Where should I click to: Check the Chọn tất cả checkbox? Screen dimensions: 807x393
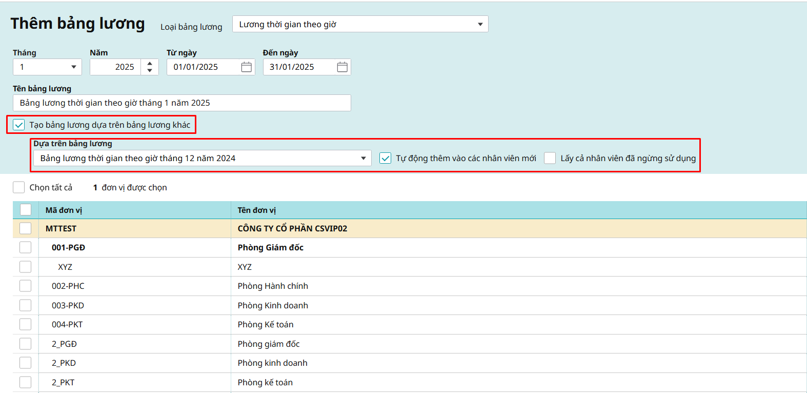pos(19,187)
